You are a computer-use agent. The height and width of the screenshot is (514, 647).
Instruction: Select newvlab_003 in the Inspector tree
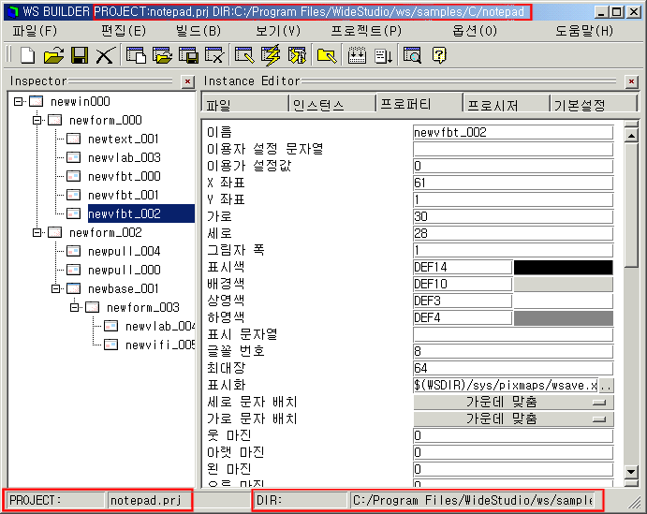pyautogui.click(x=125, y=157)
